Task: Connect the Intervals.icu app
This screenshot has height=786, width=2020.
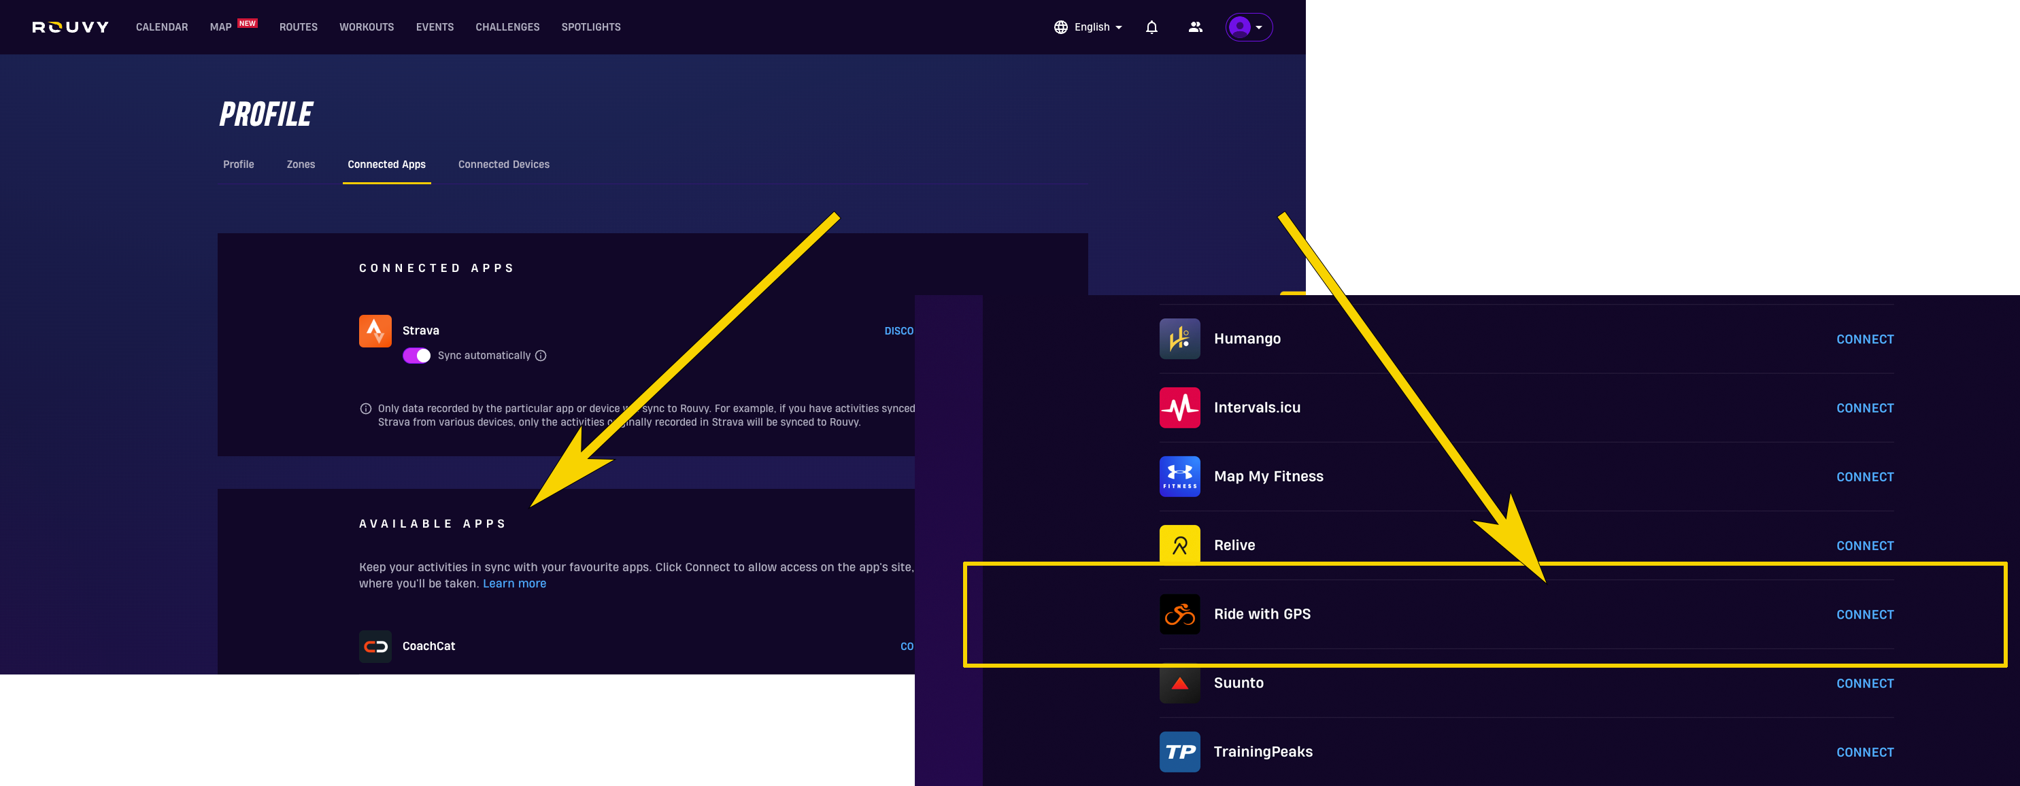Action: coord(1865,408)
